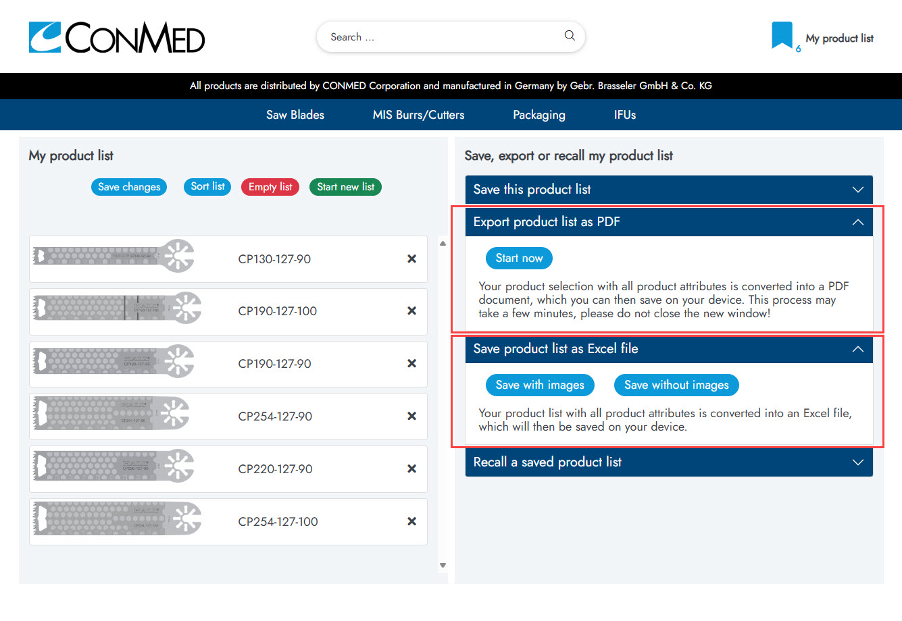Remove CP254-127-90 using its X icon
Screen dimensions: 902x621
click(411, 416)
